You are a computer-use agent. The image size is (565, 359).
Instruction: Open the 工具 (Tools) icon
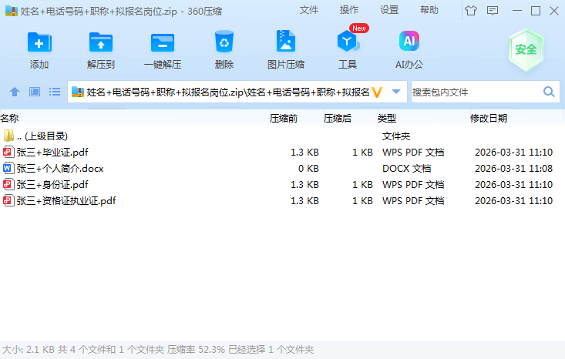(x=348, y=42)
